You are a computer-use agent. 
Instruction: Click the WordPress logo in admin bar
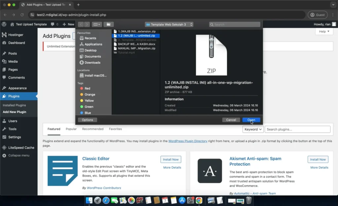coord(4,24)
